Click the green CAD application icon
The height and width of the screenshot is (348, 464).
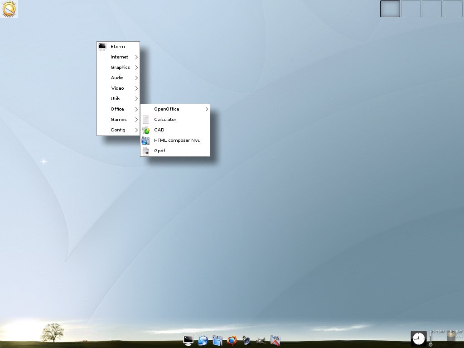(146, 130)
